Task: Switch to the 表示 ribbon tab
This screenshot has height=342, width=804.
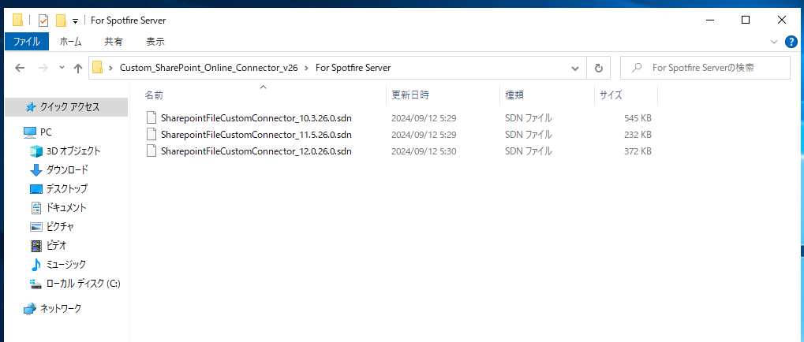Action: [155, 42]
